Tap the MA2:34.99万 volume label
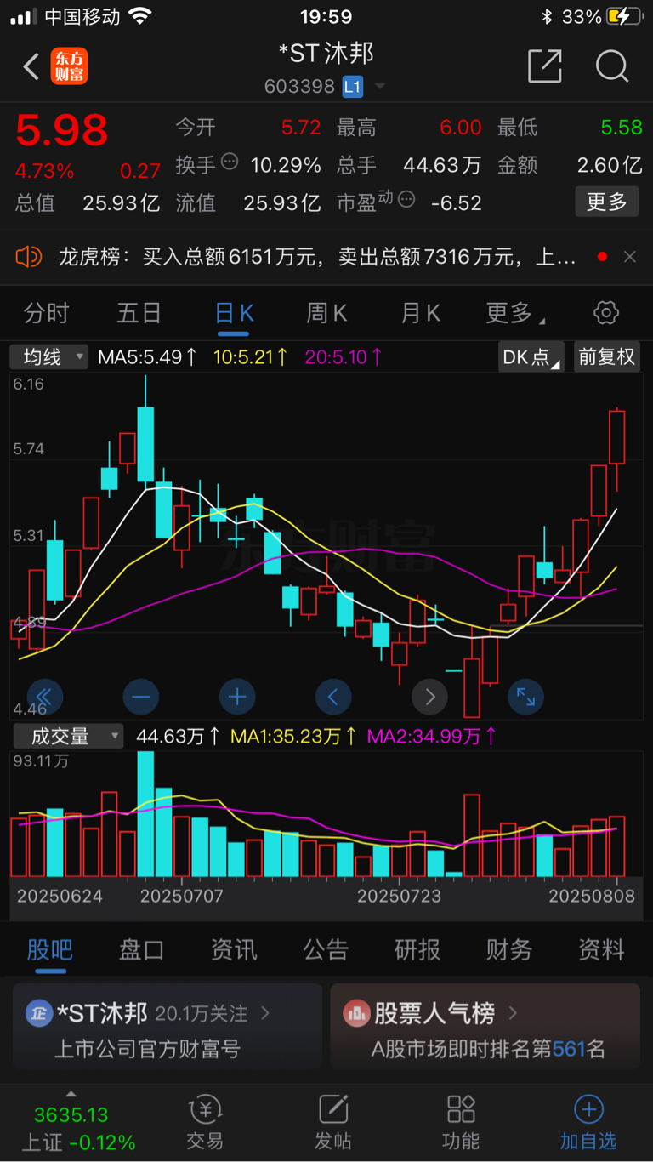653x1162 pixels. tap(433, 736)
